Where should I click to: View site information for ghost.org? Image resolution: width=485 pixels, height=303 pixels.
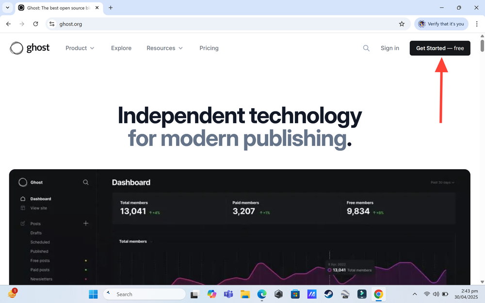pyautogui.click(x=52, y=24)
